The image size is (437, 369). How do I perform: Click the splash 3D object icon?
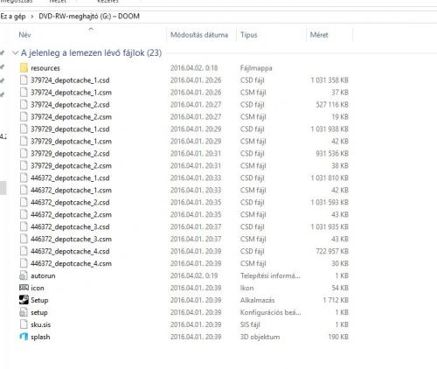pos(24,337)
